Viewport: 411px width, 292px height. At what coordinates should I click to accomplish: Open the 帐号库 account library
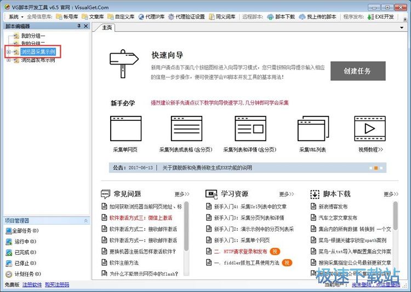tap(67, 17)
